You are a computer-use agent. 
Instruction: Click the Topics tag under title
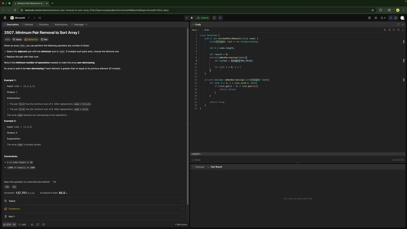pos(17,39)
